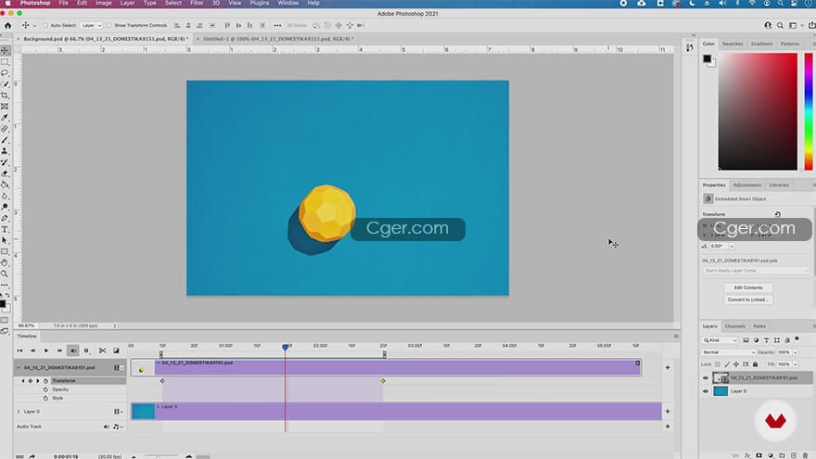Viewport: 816px width, 459px height.
Task: Click the hue spectrum slider in Color panel
Action: (x=809, y=111)
